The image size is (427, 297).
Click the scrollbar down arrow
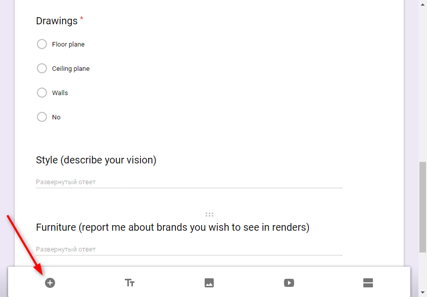(x=423, y=292)
